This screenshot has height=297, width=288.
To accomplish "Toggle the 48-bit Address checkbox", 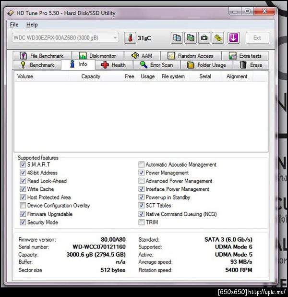I will (x=23, y=173).
